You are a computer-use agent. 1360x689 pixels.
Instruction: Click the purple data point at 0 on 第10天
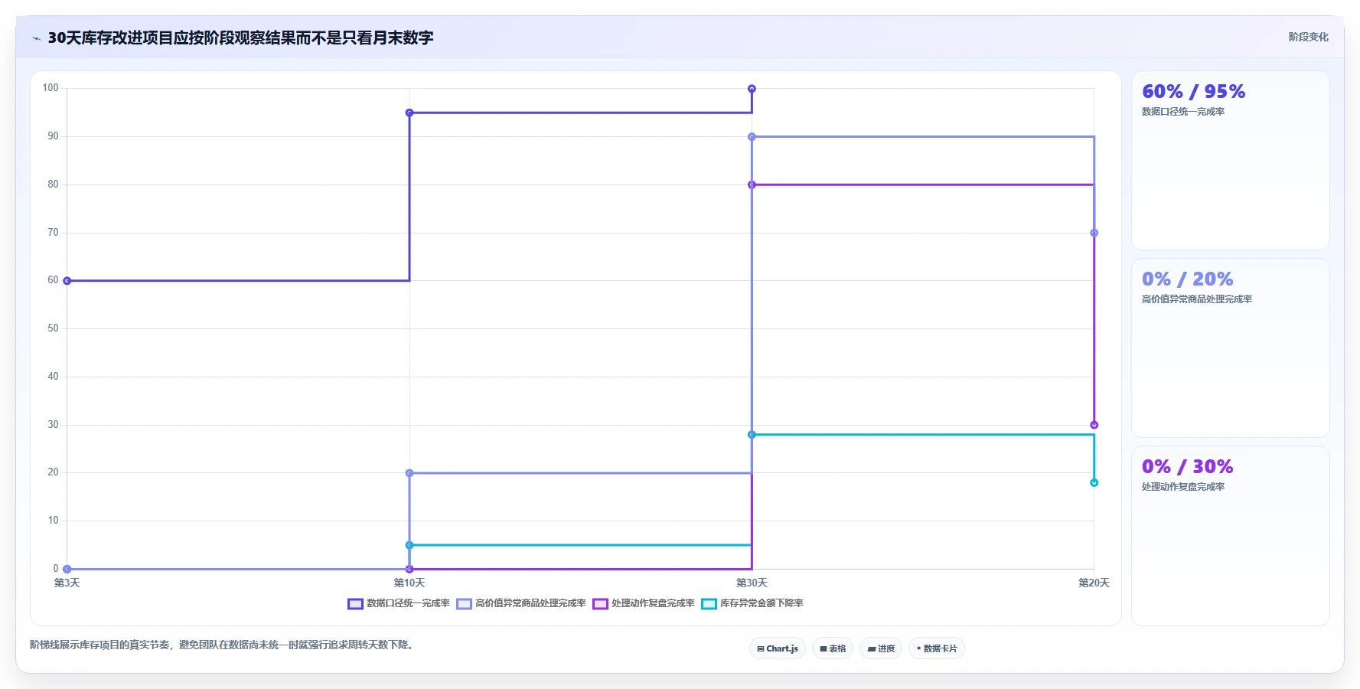pyautogui.click(x=409, y=569)
